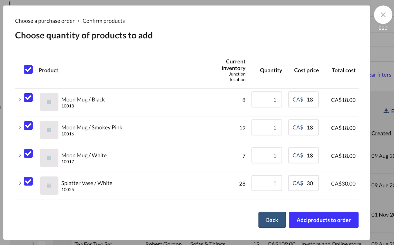Go to Choose a purchase order breadcrumb

[x=45, y=21]
